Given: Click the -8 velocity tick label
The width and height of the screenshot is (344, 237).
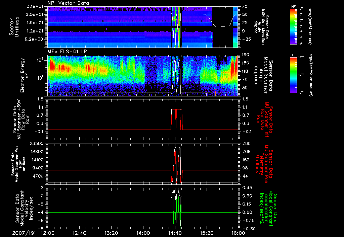Looking at the screenshot, I should pos(41,229).
